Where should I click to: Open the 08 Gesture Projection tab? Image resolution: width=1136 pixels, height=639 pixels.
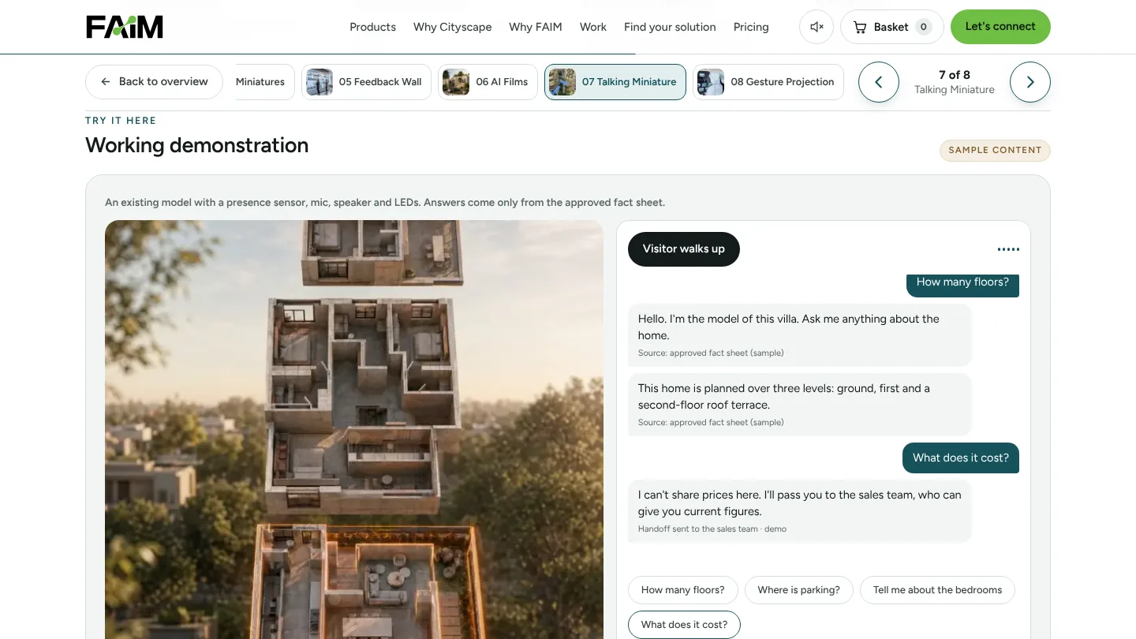(x=768, y=82)
